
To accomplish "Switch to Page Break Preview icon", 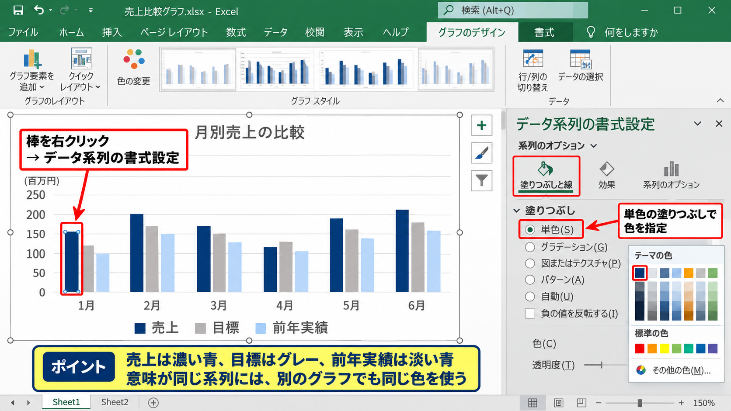I will [581, 403].
